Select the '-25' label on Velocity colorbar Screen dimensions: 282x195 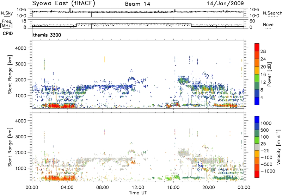click(x=265, y=150)
